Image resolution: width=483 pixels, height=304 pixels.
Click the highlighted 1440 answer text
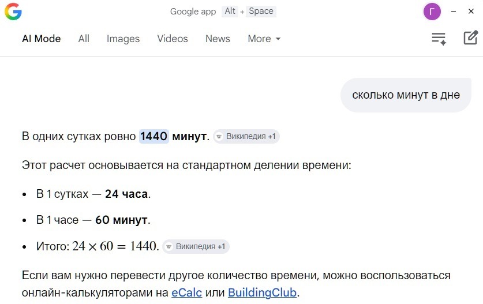click(x=153, y=137)
